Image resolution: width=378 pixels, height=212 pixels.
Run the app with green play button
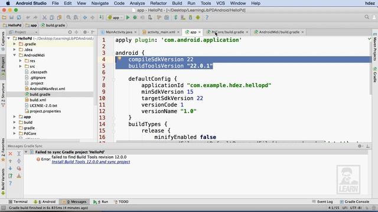coord(128,17)
